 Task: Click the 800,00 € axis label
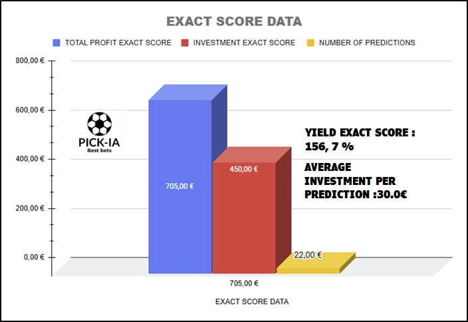pyautogui.click(x=30, y=61)
